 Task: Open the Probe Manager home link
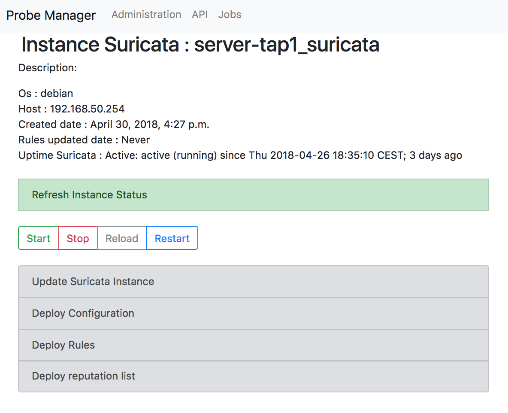pyautogui.click(x=51, y=15)
